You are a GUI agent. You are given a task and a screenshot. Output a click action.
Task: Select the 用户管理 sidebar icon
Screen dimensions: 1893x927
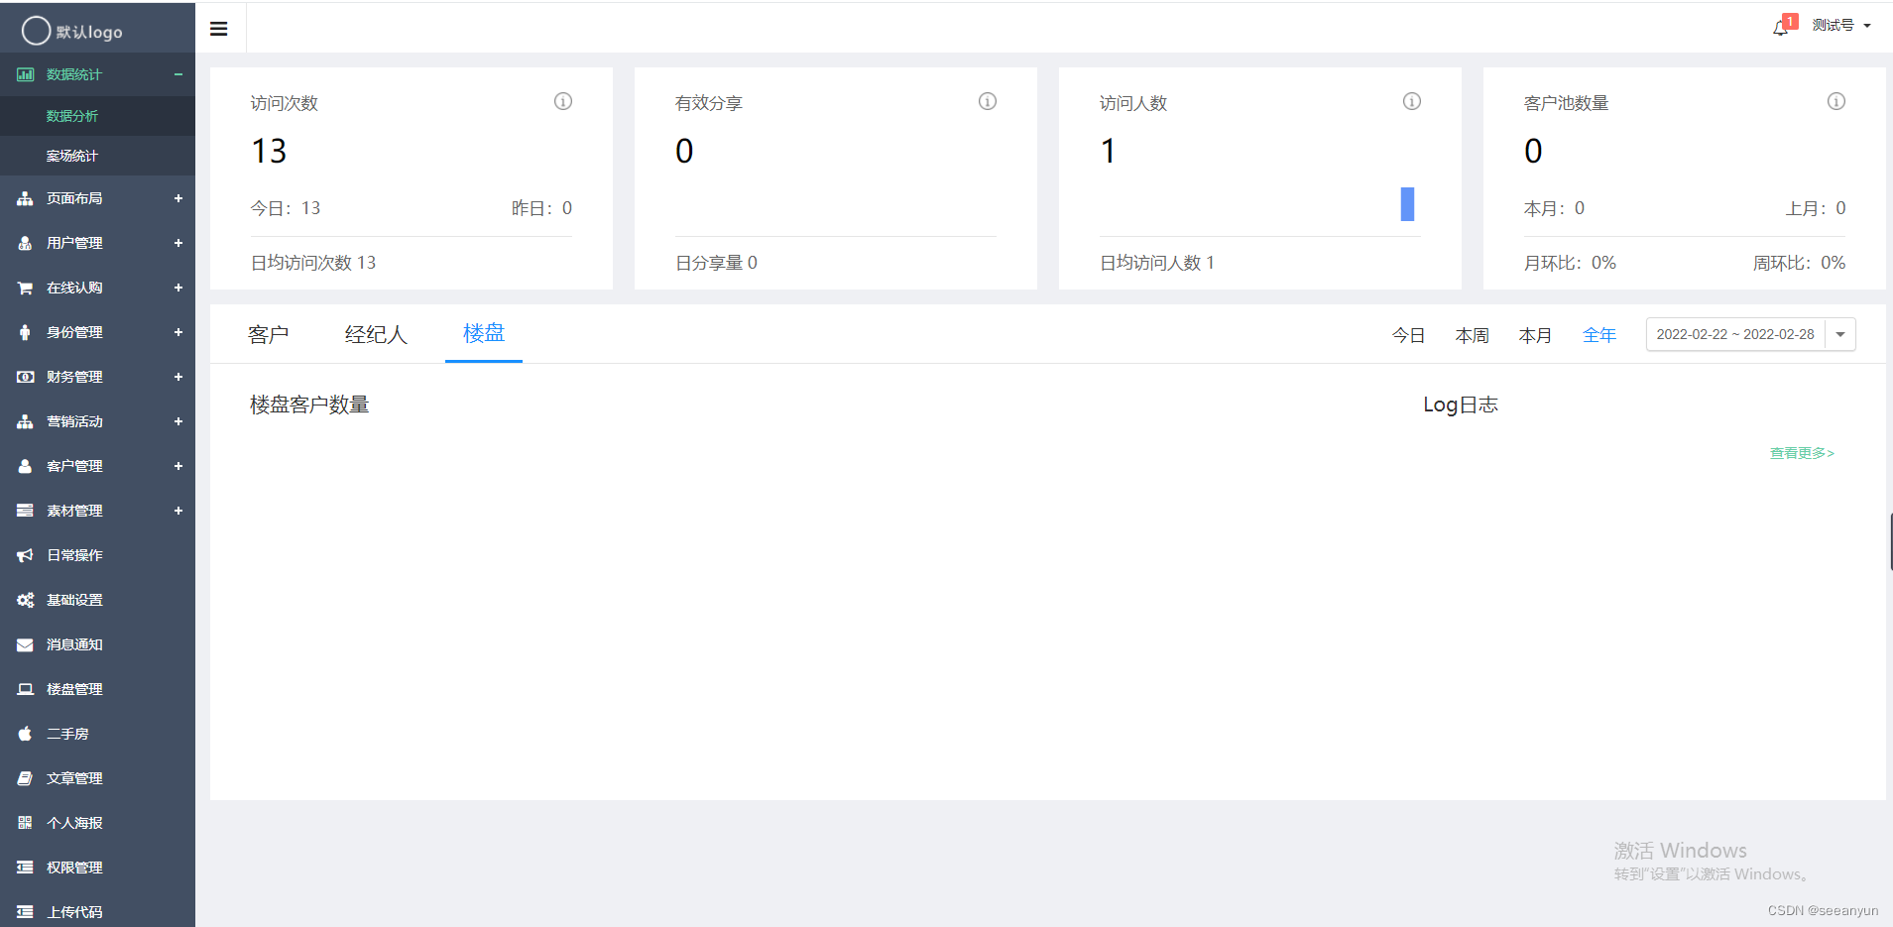tap(25, 243)
